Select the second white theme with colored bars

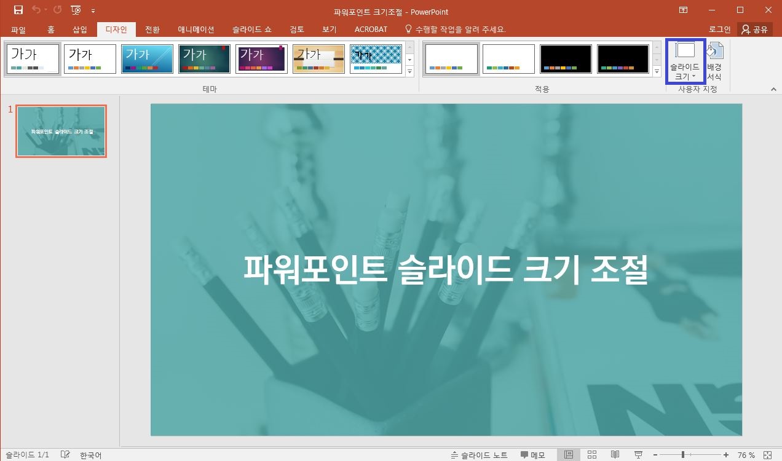pyautogui.click(x=90, y=59)
